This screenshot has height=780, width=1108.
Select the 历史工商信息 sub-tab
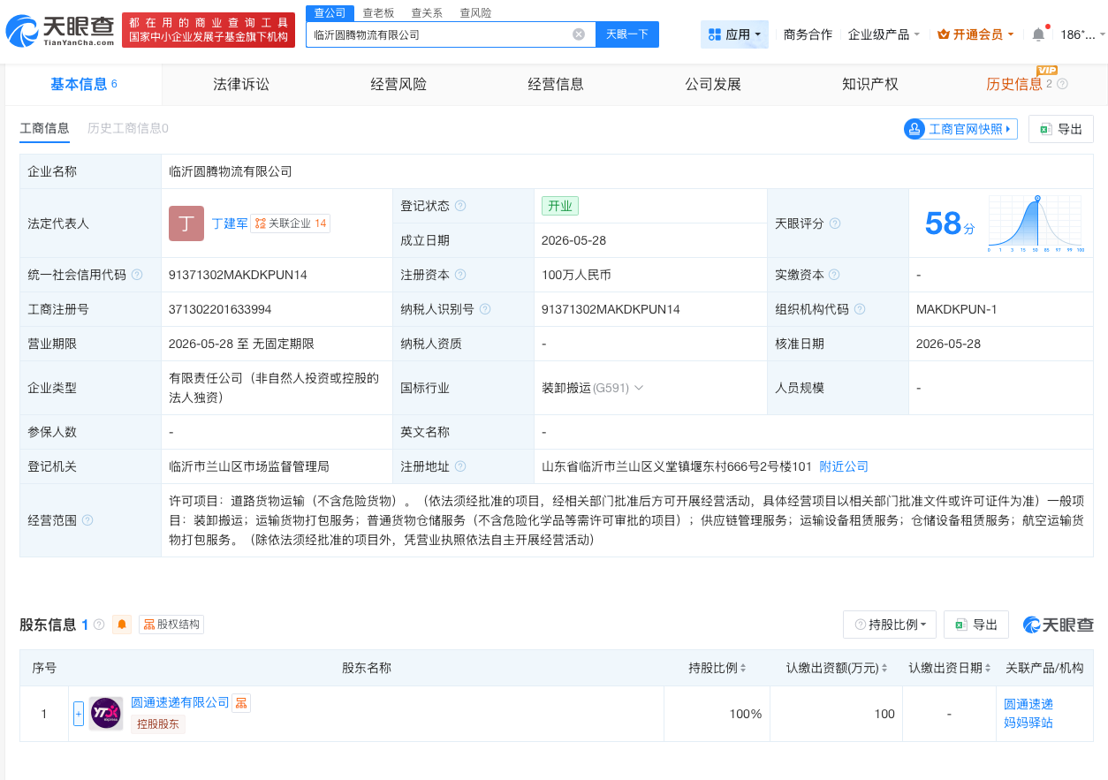coord(127,128)
